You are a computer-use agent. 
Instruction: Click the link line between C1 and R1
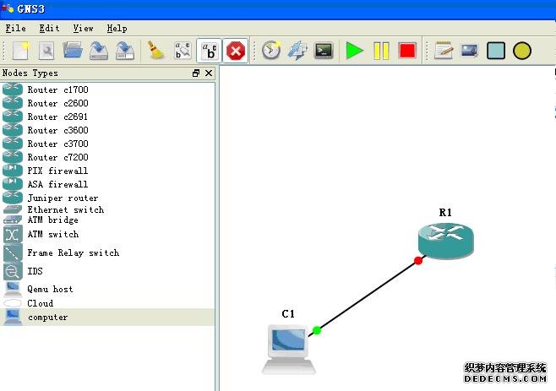tap(368, 296)
